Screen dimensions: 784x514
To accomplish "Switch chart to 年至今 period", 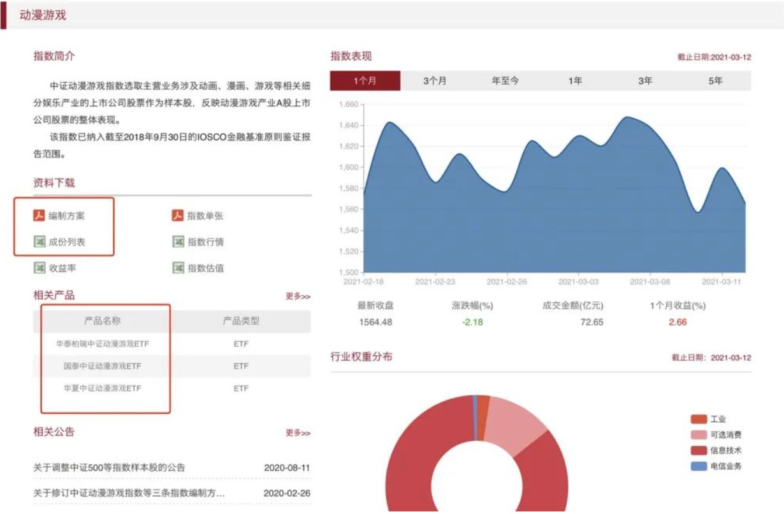I will pos(505,81).
